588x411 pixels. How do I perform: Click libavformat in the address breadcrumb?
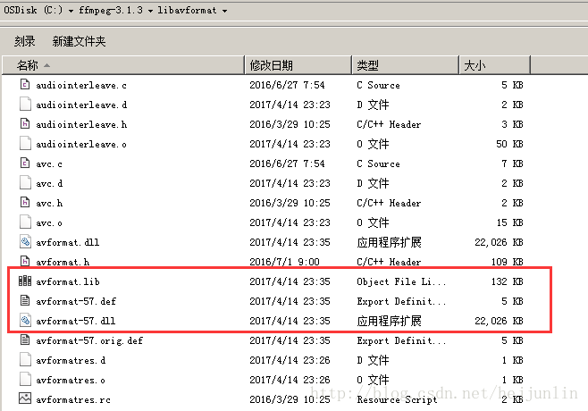click(x=187, y=10)
